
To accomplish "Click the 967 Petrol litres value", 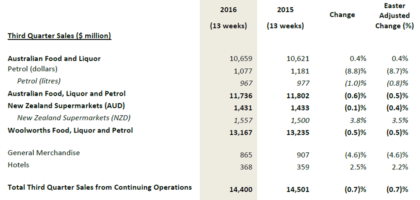I will click(246, 83).
